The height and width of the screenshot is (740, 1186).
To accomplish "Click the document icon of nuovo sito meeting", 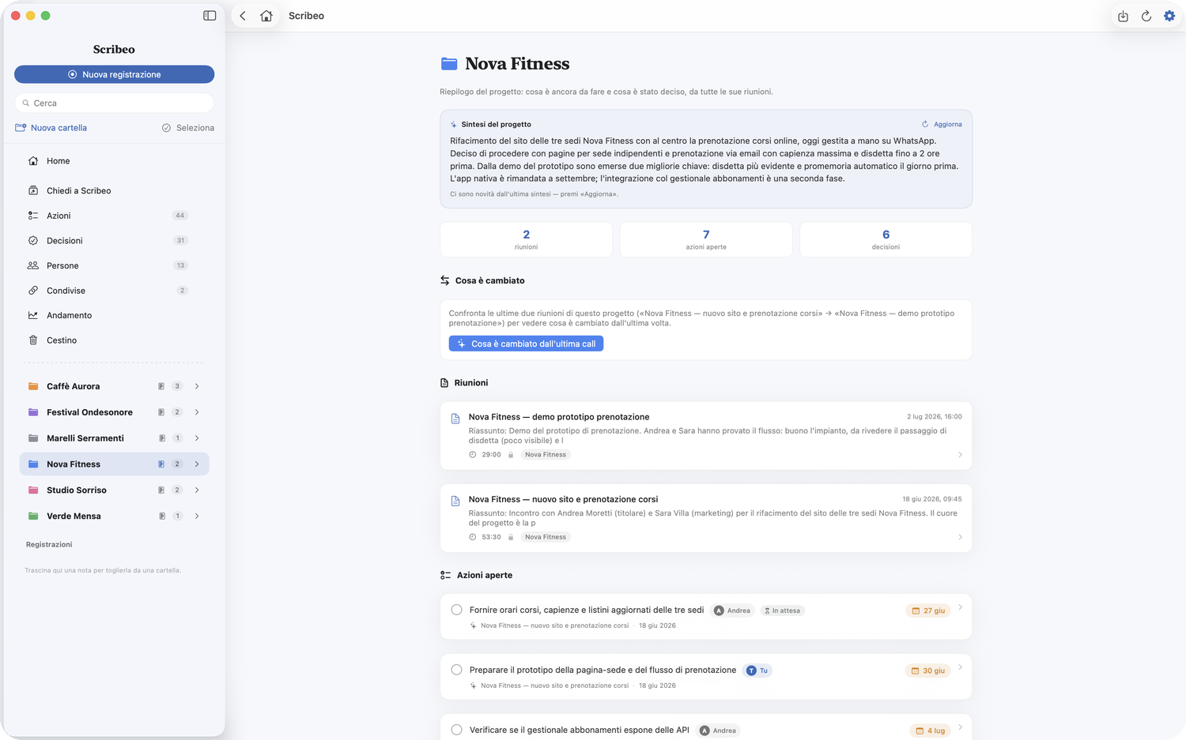I will (455, 501).
